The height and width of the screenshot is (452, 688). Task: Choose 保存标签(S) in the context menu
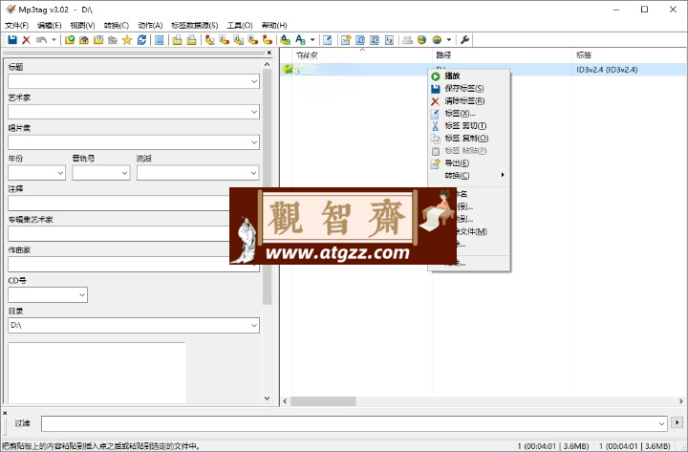(468, 88)
